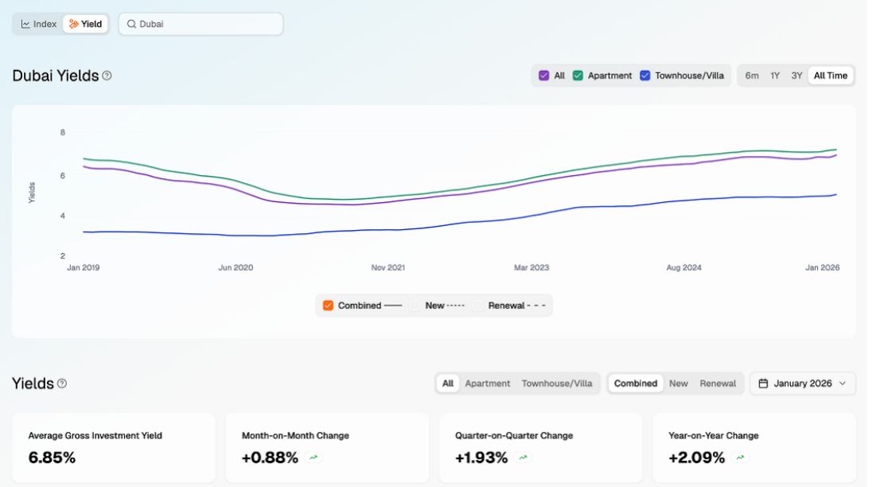Image resolution: width=872 pixels, height=487 pixels.
Task: Click the calendar icon beside January 2026
Action: 763,384
